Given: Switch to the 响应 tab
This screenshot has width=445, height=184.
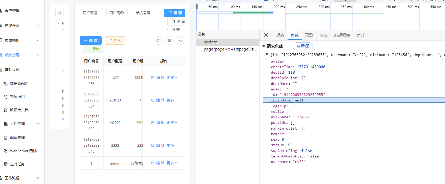Looking at the screenshot, I should click(323, 35).
